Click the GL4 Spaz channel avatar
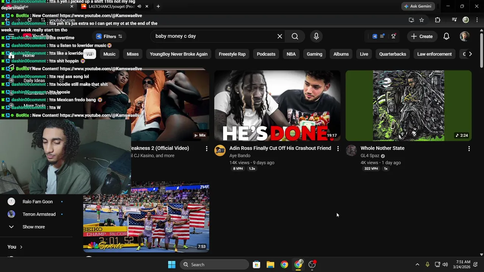 point(351,150)
